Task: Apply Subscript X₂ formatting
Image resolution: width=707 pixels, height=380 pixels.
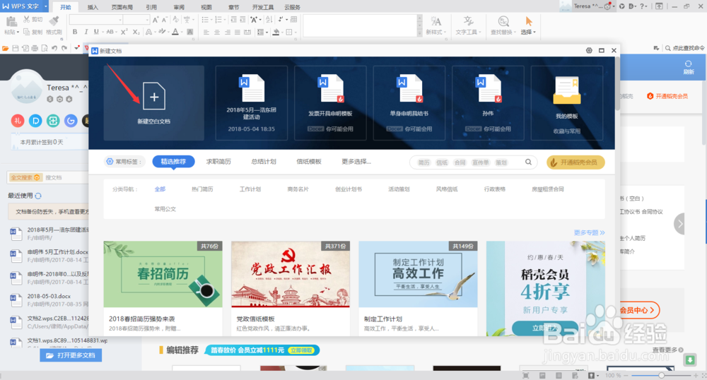Action: pyautogui.click(x=136, y=32)
